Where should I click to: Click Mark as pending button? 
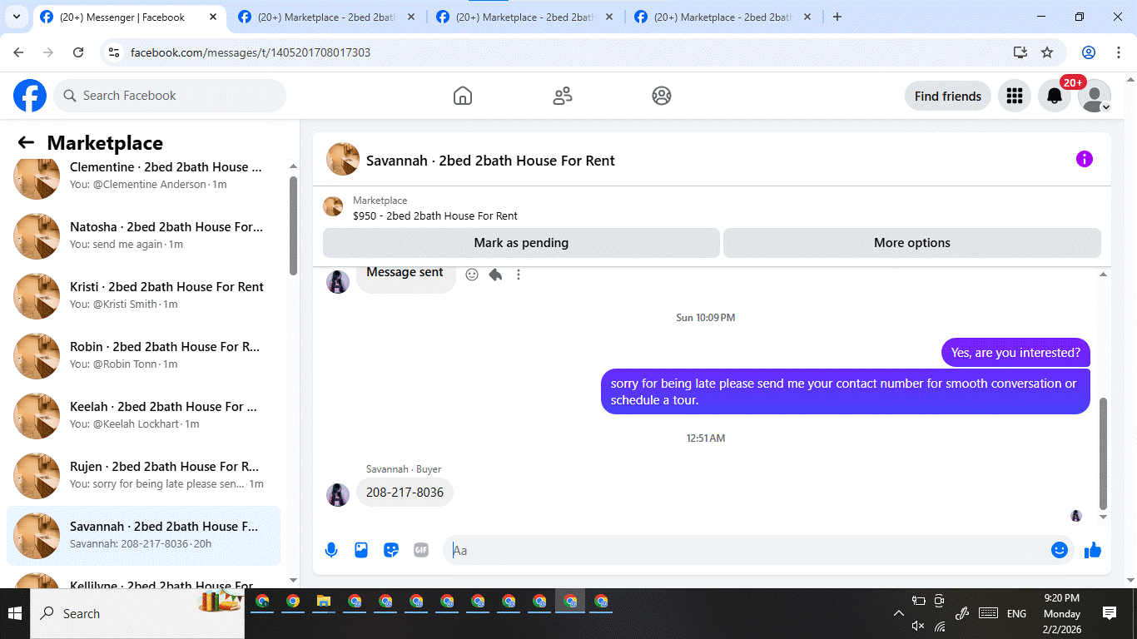click(521, 243)
